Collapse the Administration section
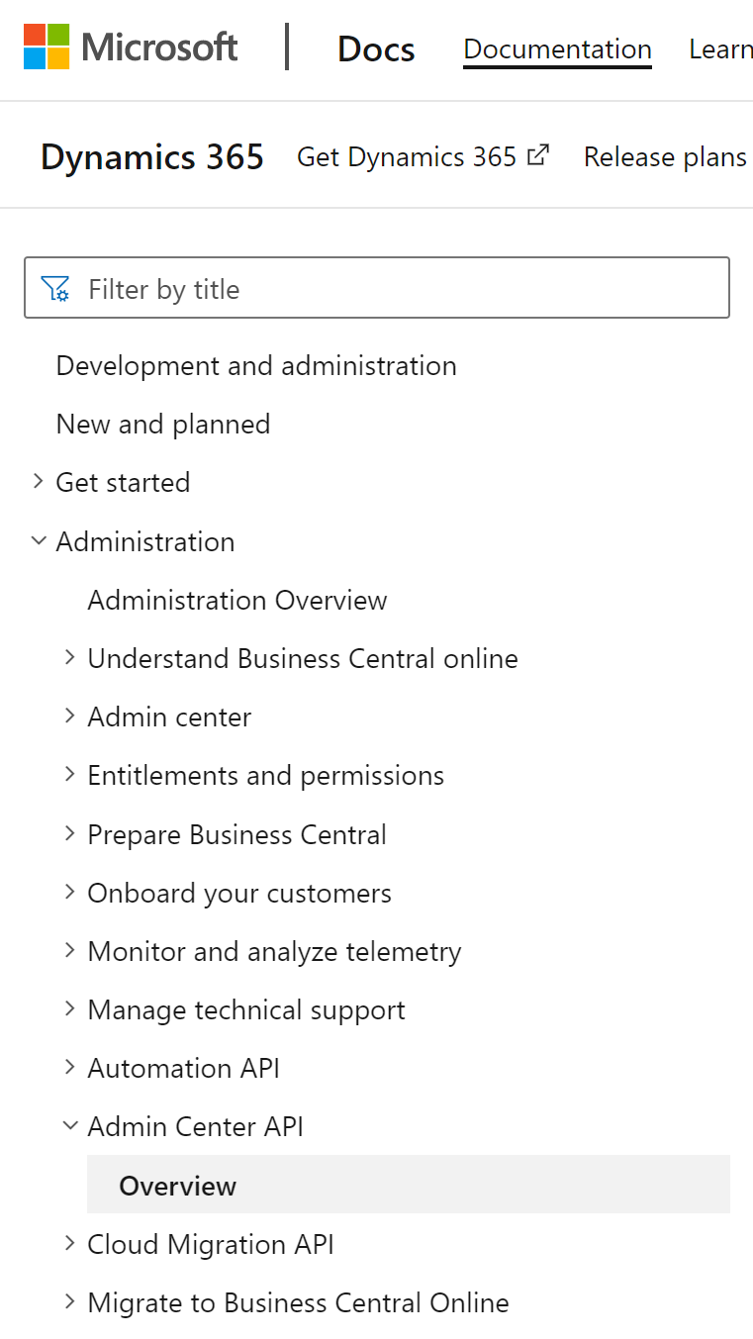This screenshot has height=1339, width=753. click(x=38, y=540)
